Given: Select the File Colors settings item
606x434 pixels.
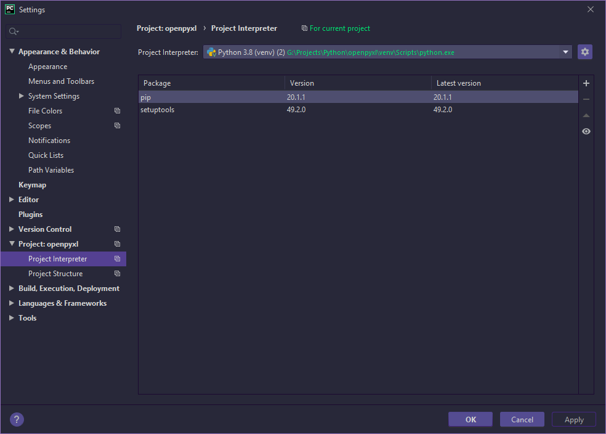Looking at the screenshot, I should coord(45,110).
